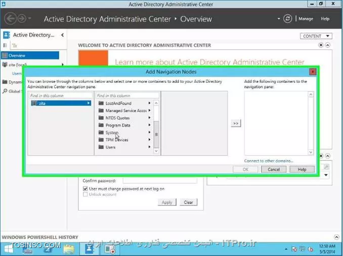Select the Program Data folder icon

point(101,125)
